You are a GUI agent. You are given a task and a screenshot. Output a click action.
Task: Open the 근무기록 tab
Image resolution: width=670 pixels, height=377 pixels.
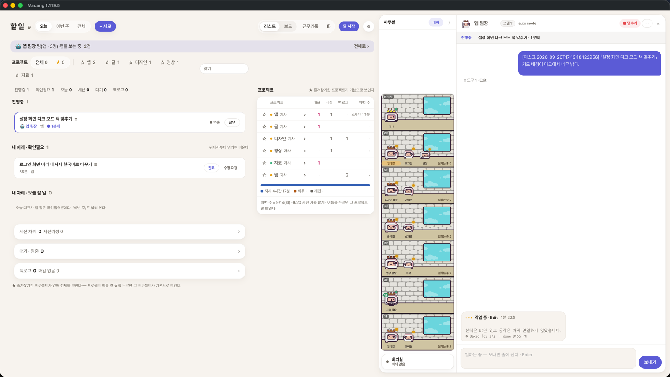[x=310, y=26]
